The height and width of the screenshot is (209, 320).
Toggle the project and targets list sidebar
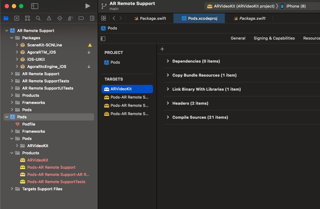click(103, 38)
